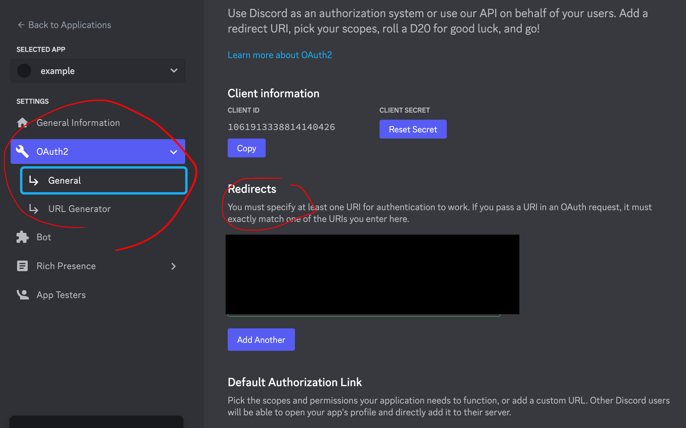Screen dimensions: 686x428
Task: Collapse the OAuth2 section chevron
Action: coord(174,152)
